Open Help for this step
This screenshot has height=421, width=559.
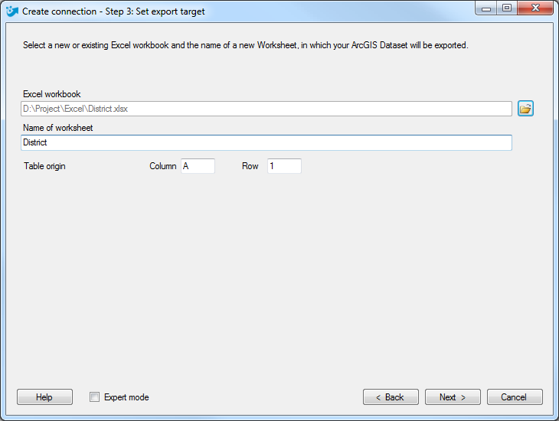point(44,397)
